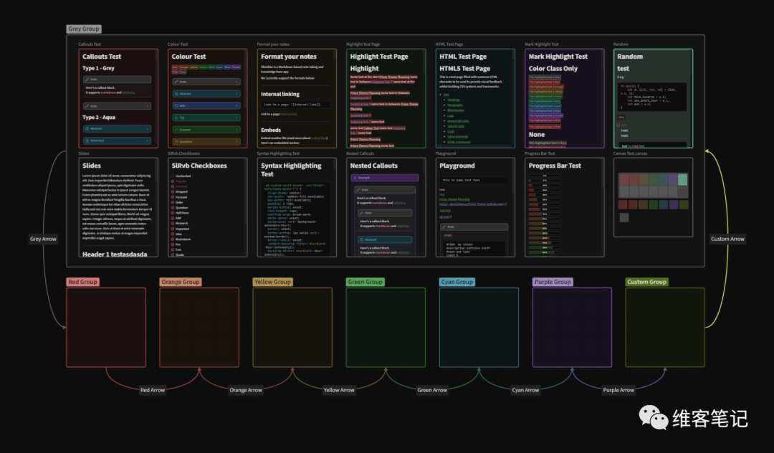Open the Headings link in HTML Test Page
Image resolution: width=774 pixels, height=453 pixels.
(454, 100)
